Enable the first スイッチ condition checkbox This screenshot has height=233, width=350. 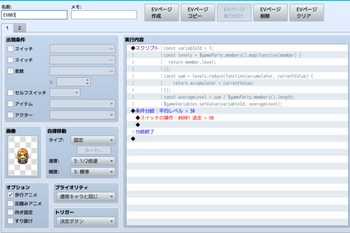pos(10,49)
